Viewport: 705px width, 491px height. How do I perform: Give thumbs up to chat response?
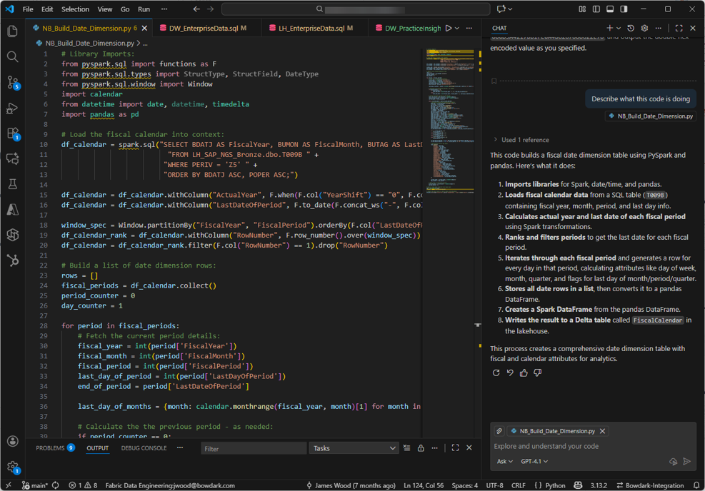point(524,373)
